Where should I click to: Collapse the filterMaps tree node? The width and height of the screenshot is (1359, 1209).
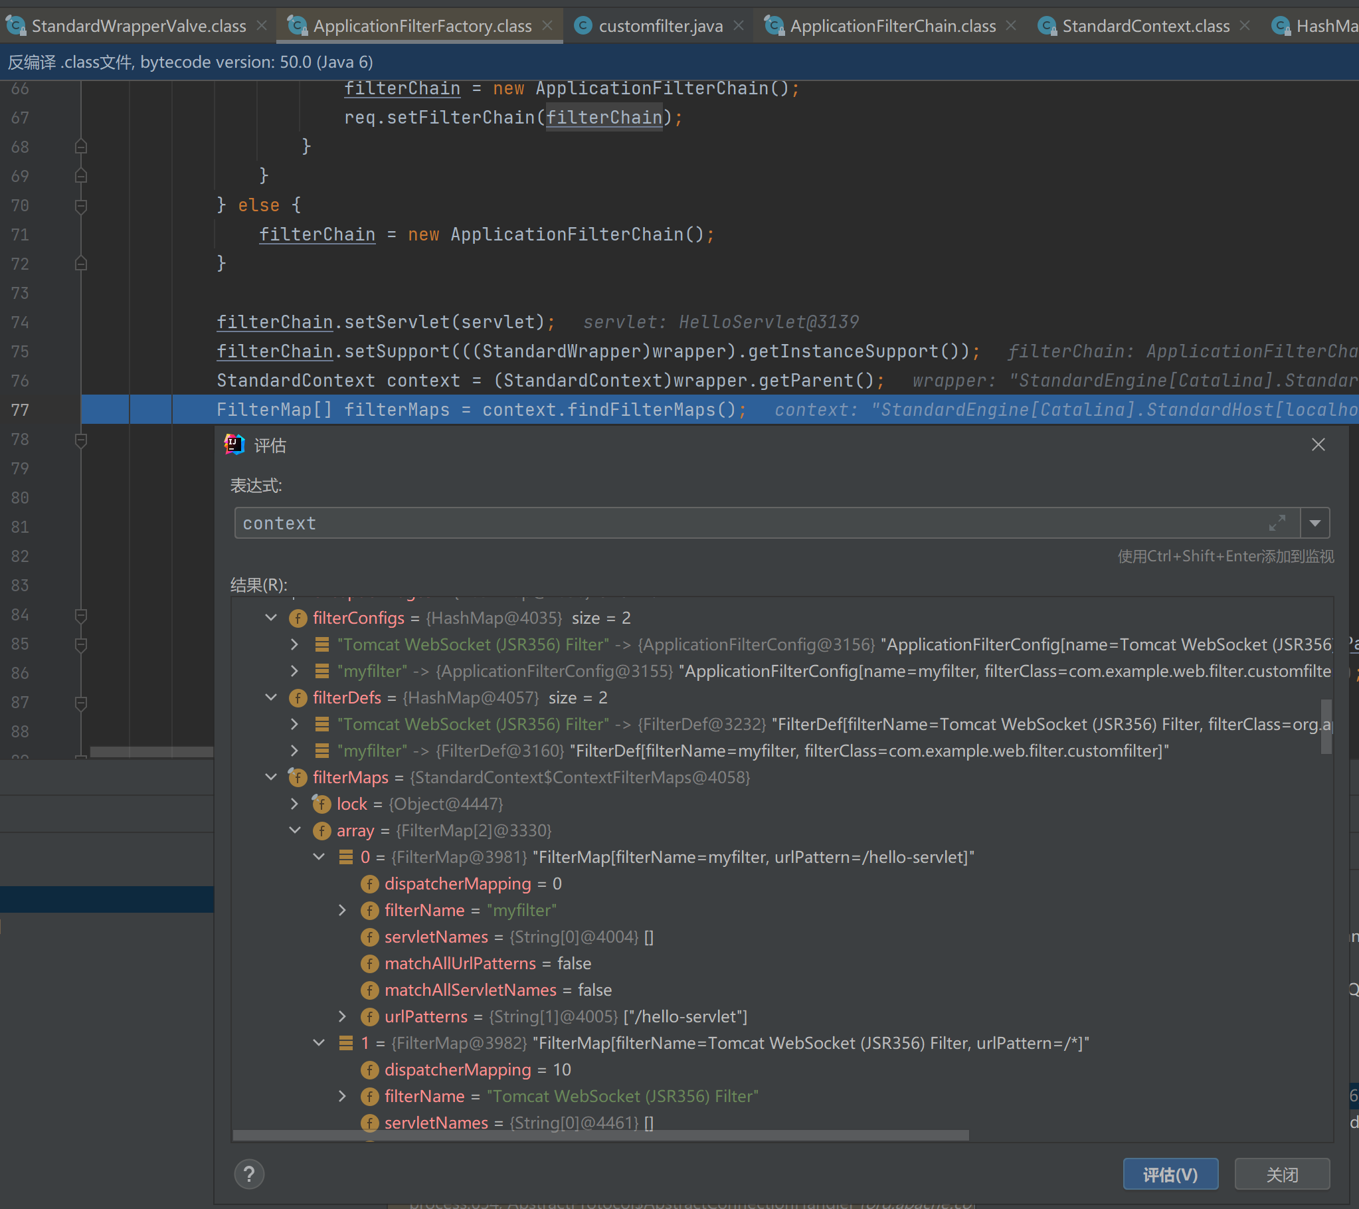coord(271,777)
